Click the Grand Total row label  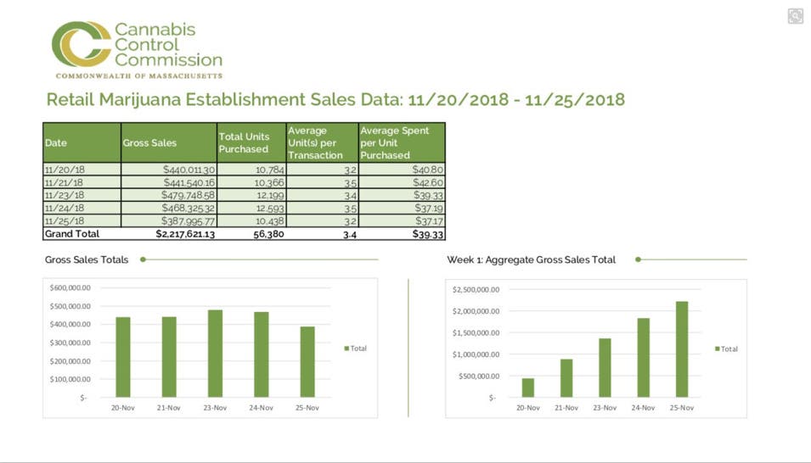pos(82,234)
